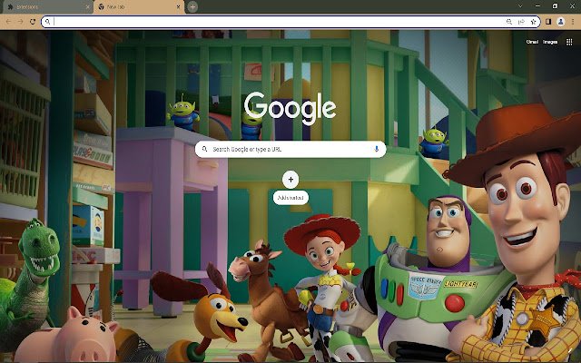Click the Add shortcut label
581x363 pixels.
(x=290, y=198)
